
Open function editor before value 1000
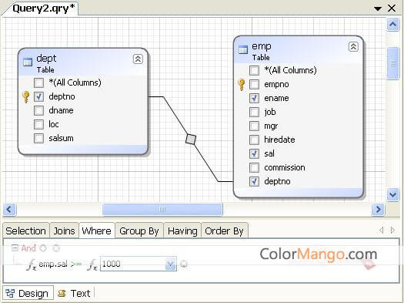92,264
